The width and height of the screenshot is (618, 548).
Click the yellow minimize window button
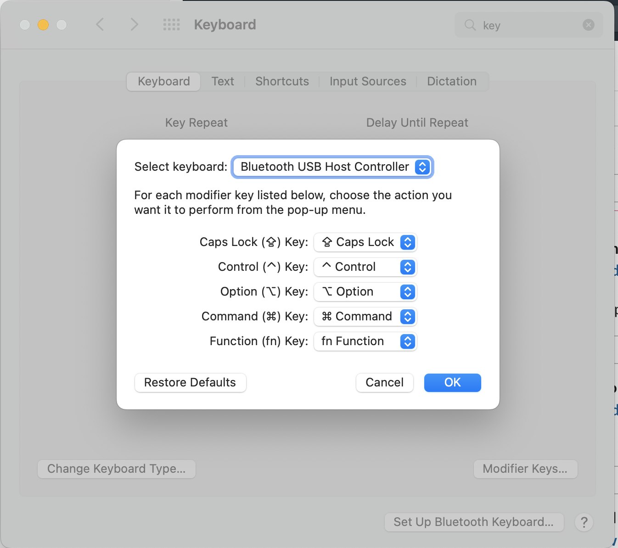(43, 25)
